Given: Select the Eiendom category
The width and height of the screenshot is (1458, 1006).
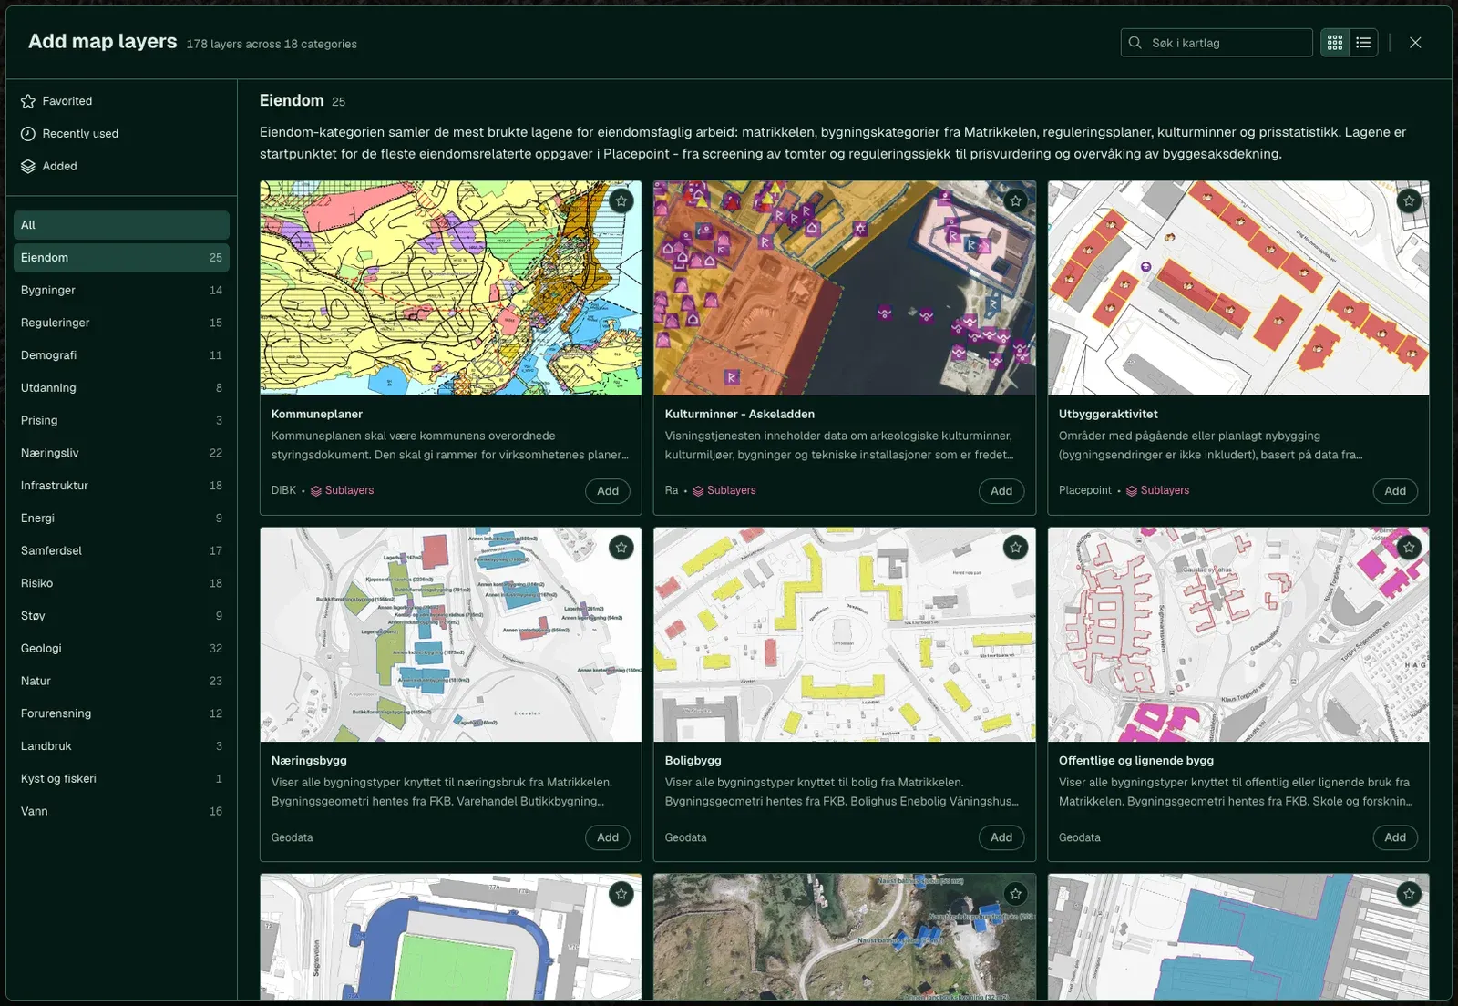Looking at the screenshot, I should tap(121, 258).
